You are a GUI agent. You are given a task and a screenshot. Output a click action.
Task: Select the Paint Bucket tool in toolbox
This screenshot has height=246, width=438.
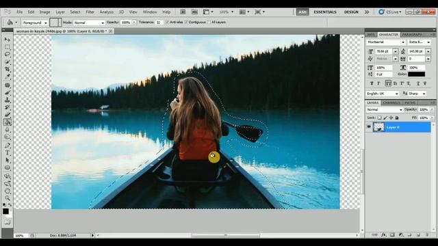[8, 122]
